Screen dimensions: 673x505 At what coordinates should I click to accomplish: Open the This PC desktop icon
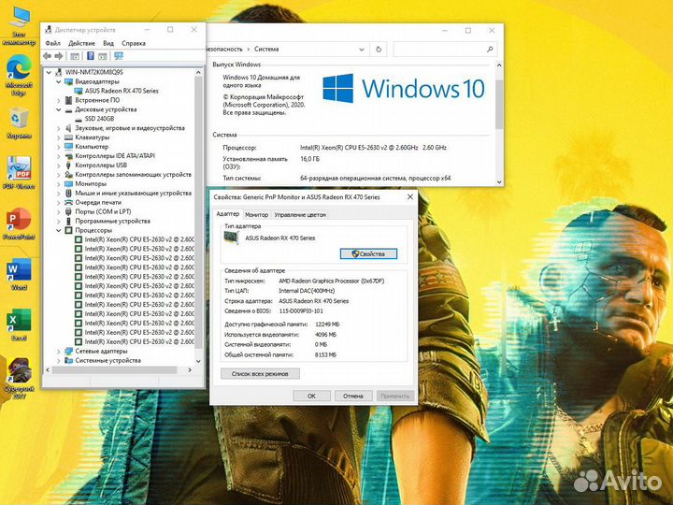pyautogui.click(x=19, y=25)
